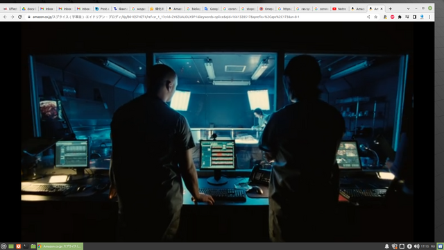This screenshot has width=444, height=250.
Task: Switch to the Effect Gmail tab
Action: point(10,9)
